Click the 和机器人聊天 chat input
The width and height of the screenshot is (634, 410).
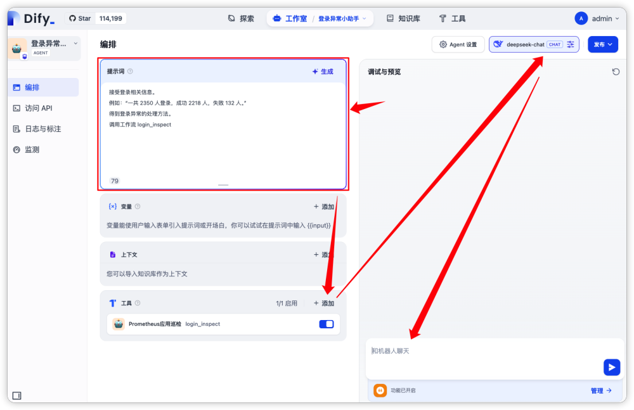tap(485, 351)
